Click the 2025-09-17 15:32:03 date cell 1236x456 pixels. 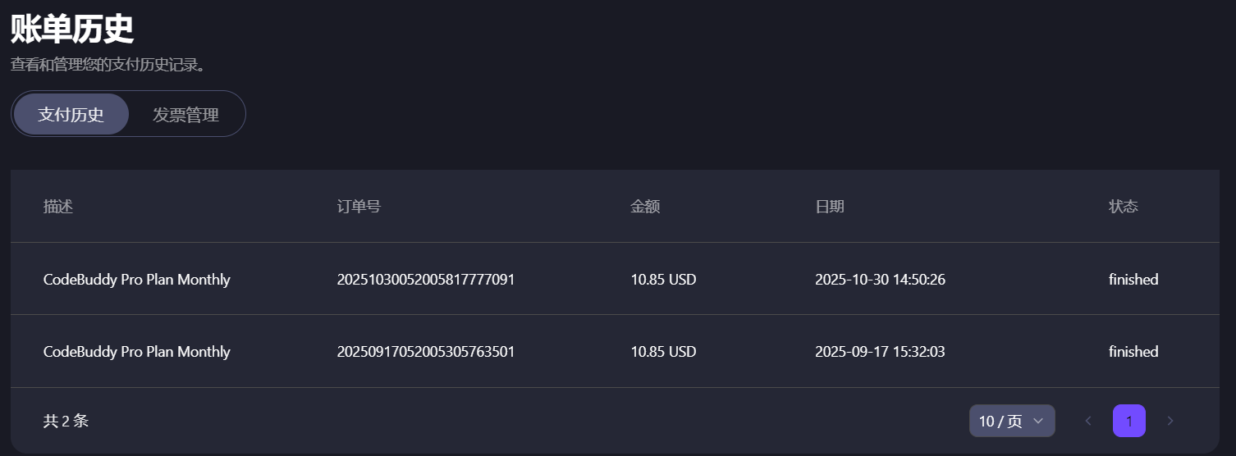coord(880,352)
